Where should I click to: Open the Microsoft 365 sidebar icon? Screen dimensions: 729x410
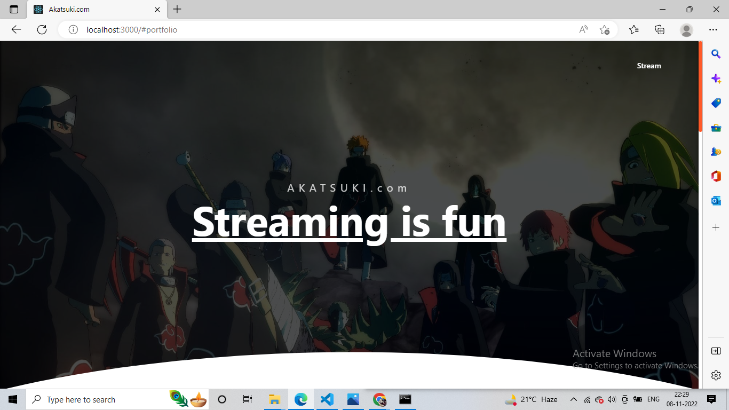tap(716, 176)
